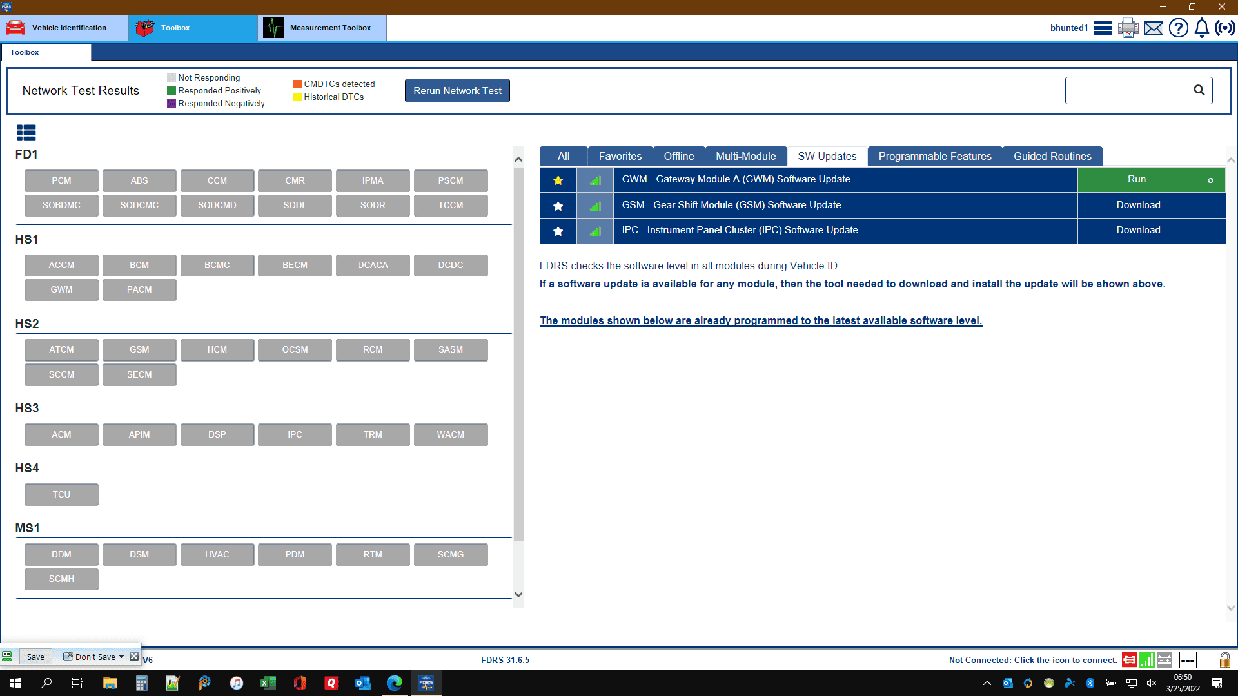
Task: Open the notifications bell icon
Action: [x=1202, y=28]
